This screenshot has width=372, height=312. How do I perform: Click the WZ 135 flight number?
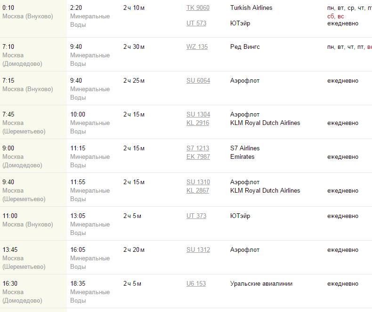point(197,47)
